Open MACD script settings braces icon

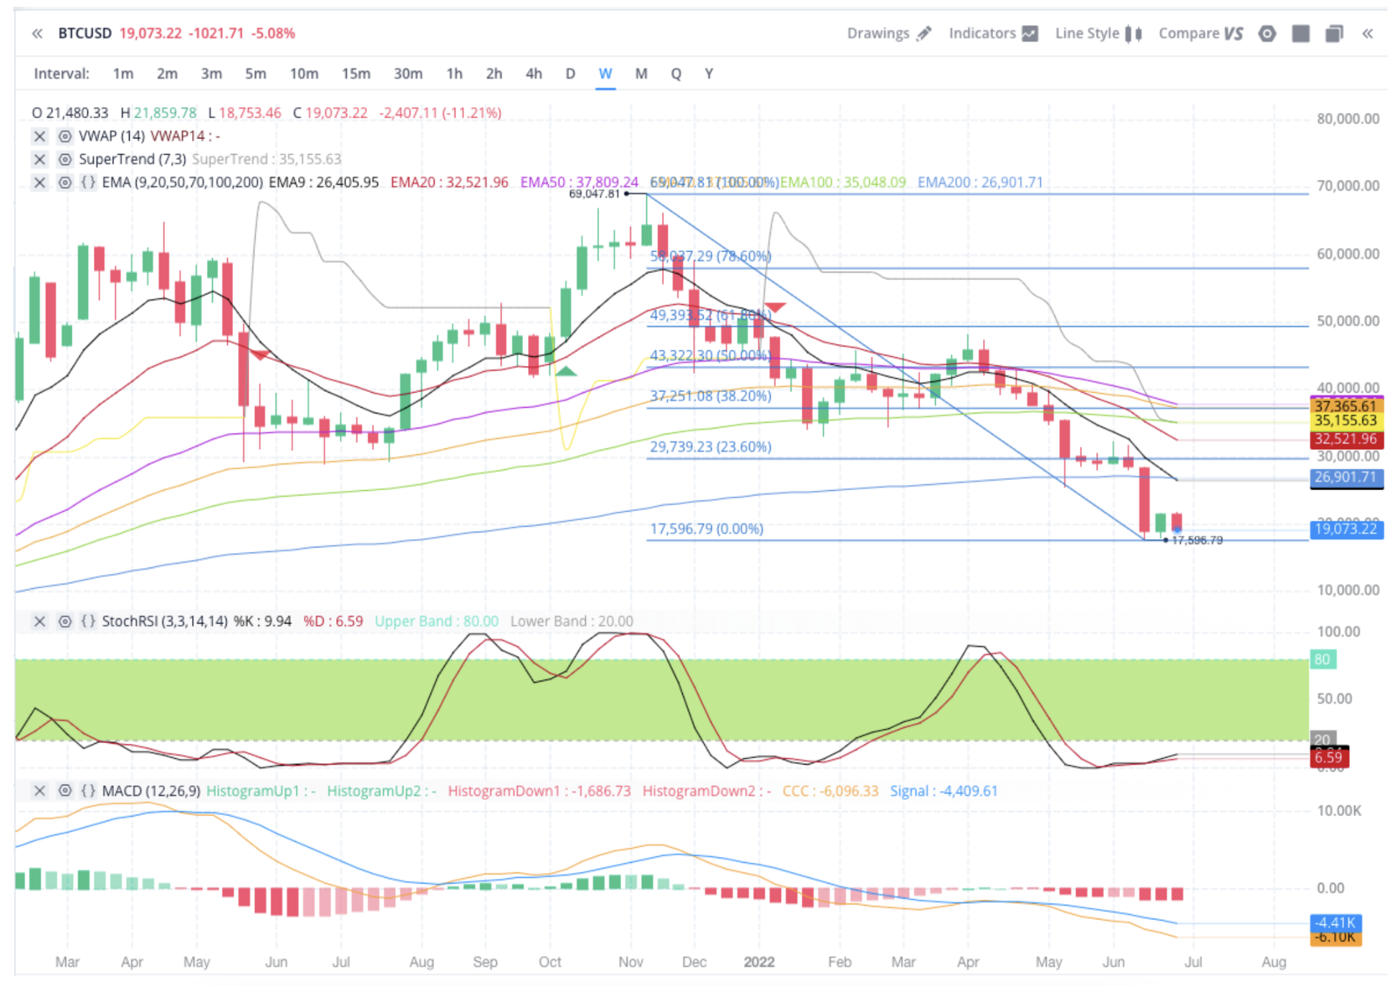(88, 790)
